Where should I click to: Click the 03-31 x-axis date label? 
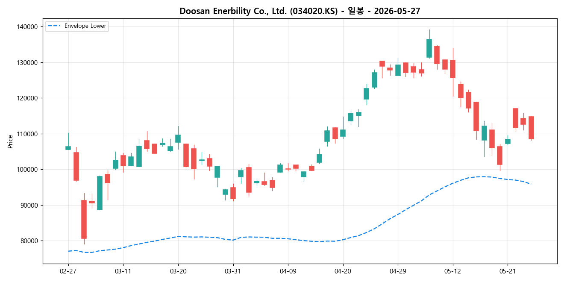click(x=233, y=271)
